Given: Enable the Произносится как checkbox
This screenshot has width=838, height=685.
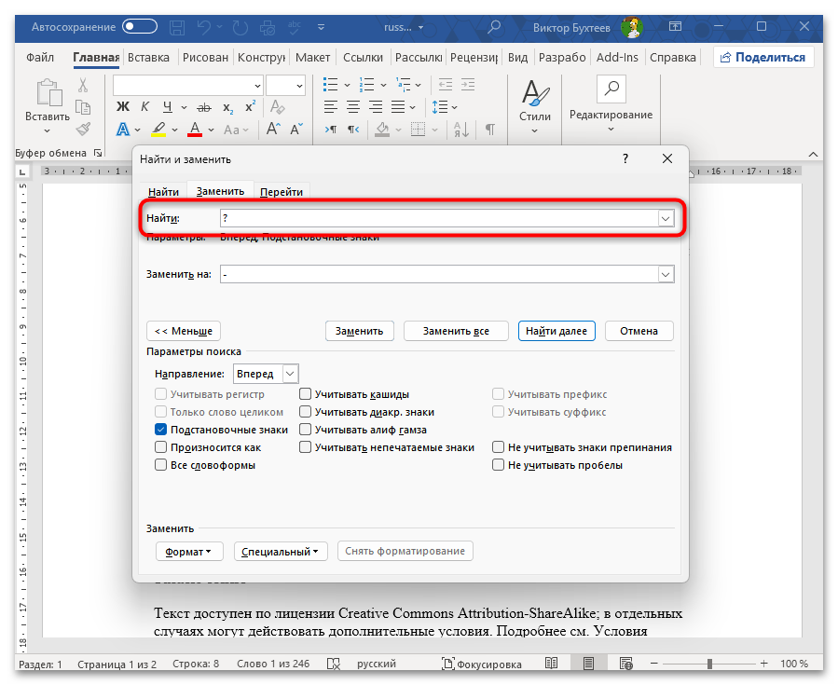Looking at the screenshot, I should click(161, 447).
